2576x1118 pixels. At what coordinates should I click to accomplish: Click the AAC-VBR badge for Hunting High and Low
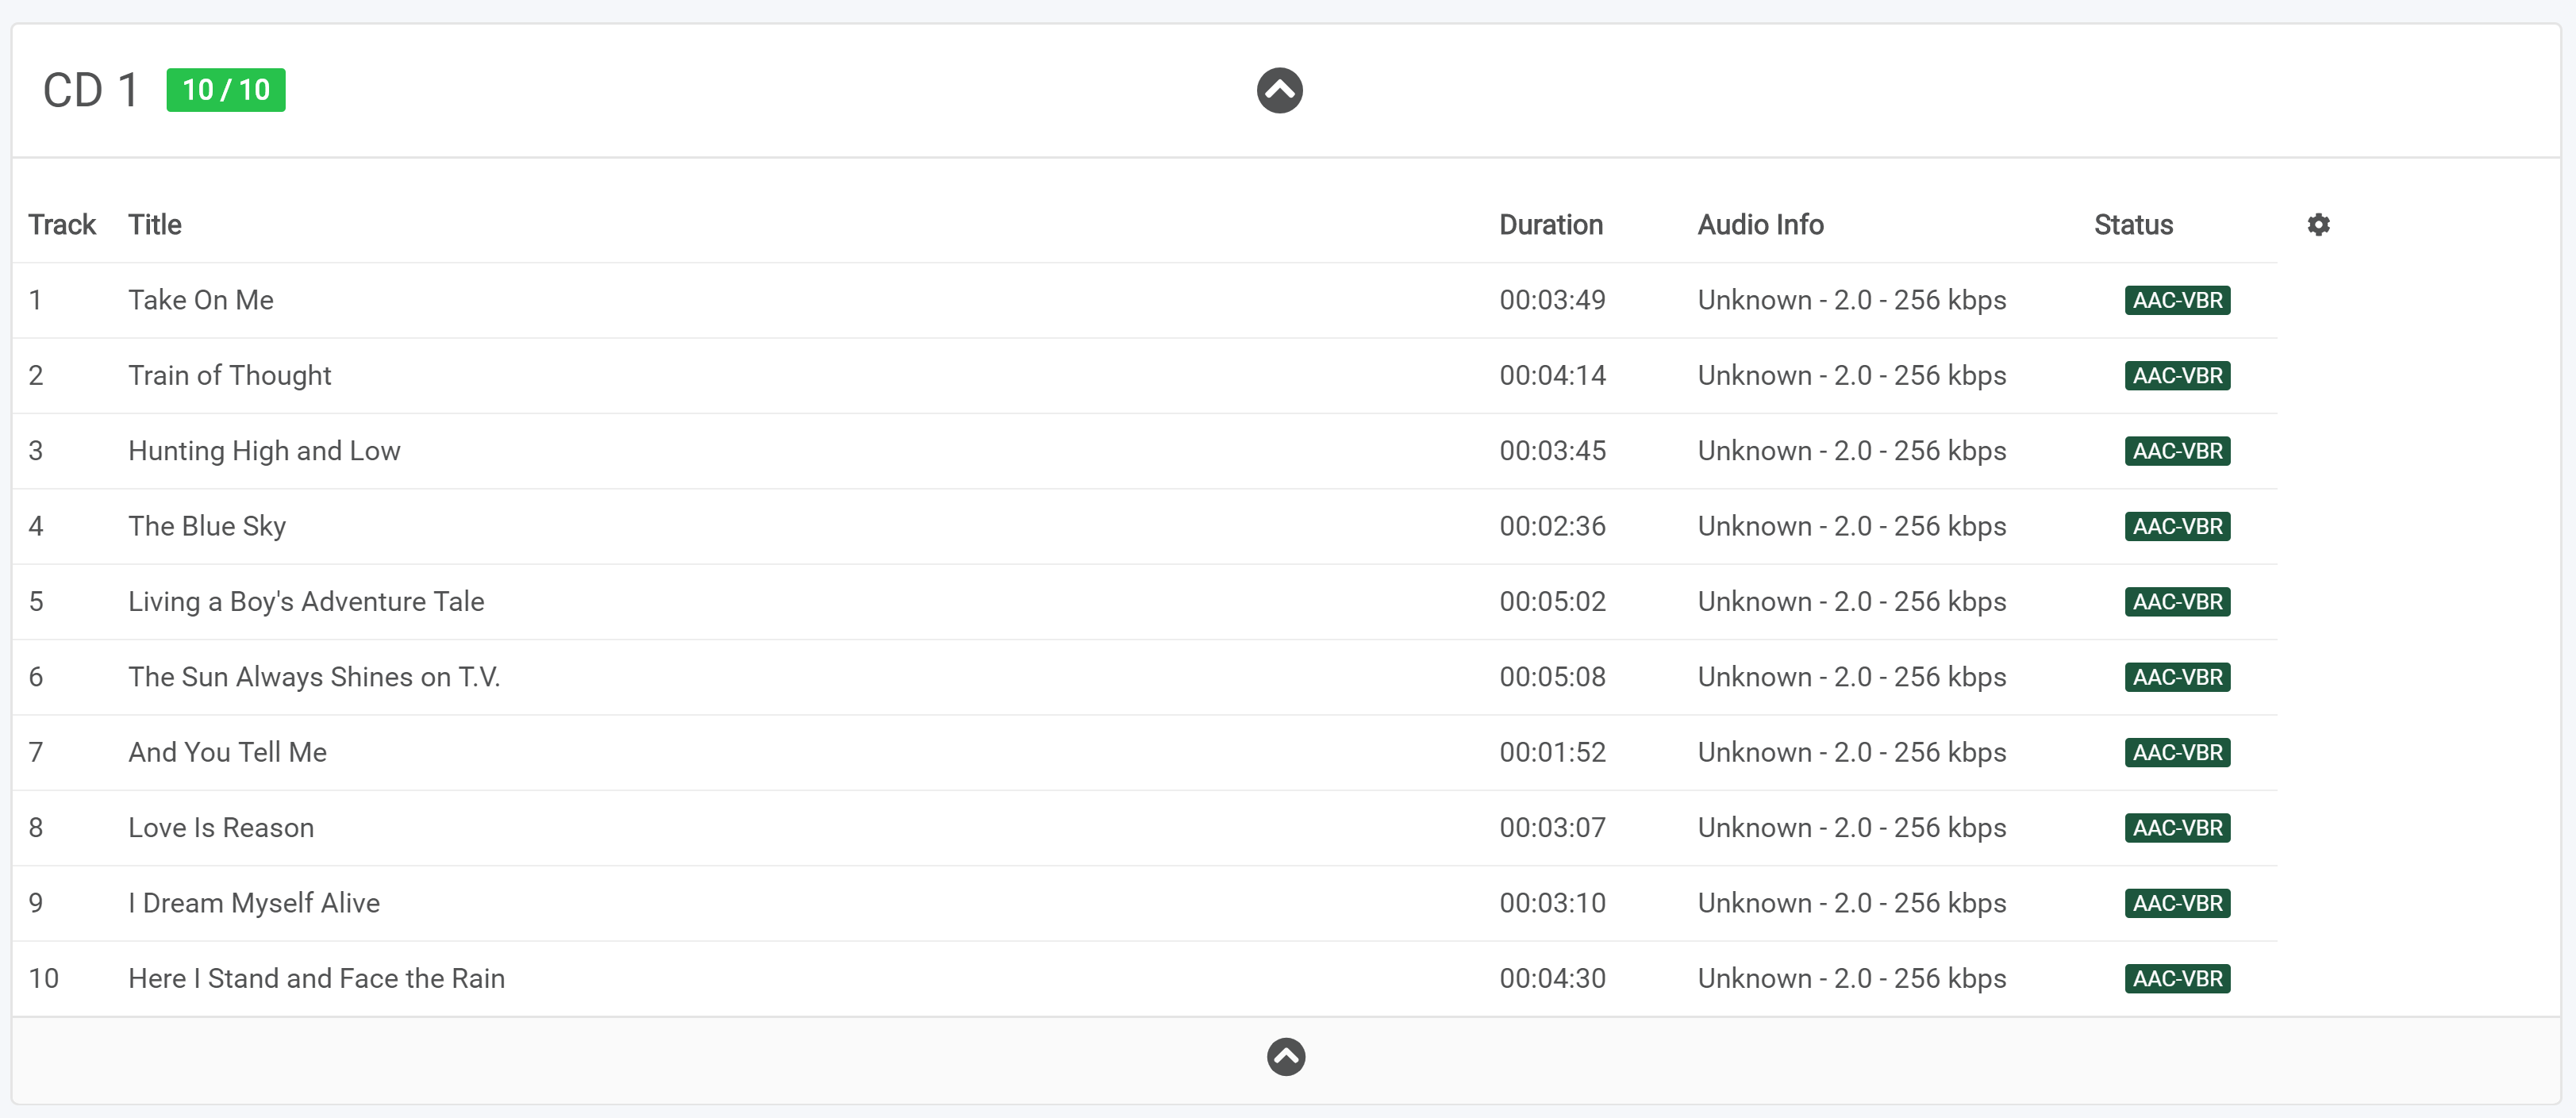[2177, 450]
